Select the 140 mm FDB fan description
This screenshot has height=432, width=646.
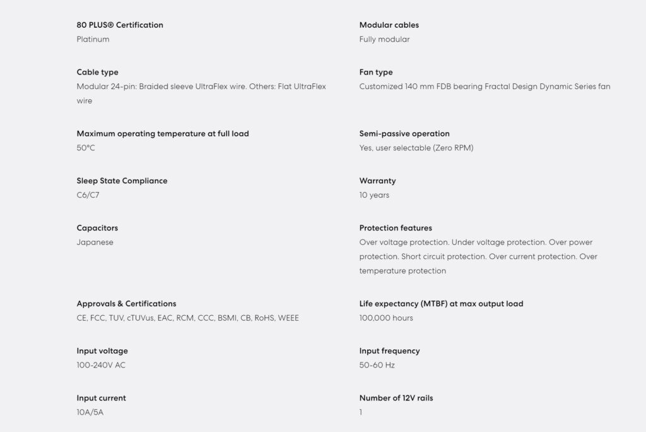click(484, 87)
